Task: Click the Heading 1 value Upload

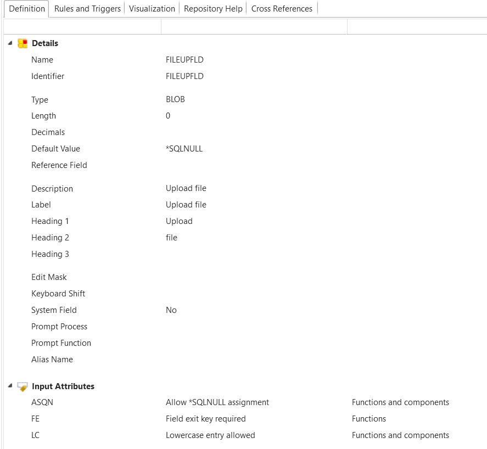Action: click(x=179, y=221)
